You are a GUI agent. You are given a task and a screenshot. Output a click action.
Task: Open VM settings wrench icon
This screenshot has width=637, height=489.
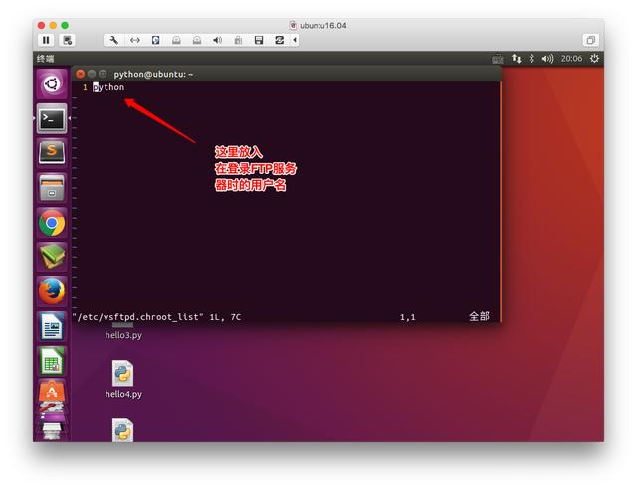point(114,40)
